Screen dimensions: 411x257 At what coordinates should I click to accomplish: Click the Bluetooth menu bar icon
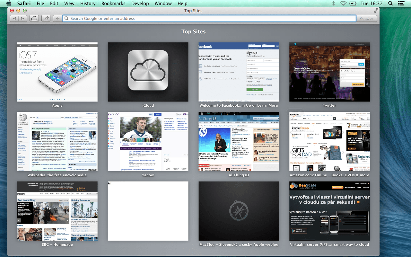pyautogui.click(x=333, y=4)
